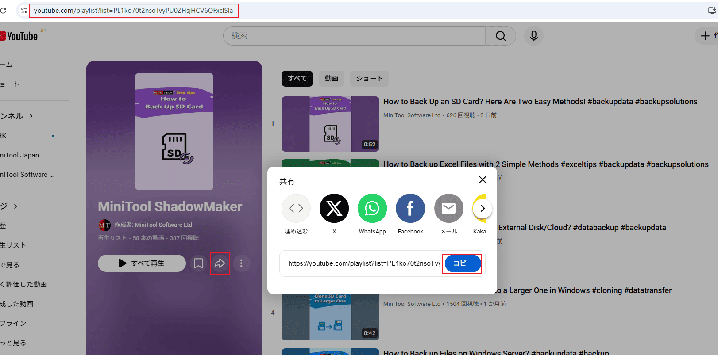This screenshot has width=718, height=355.
Task: Click the YouTube logo
Action: click(19, 36)
